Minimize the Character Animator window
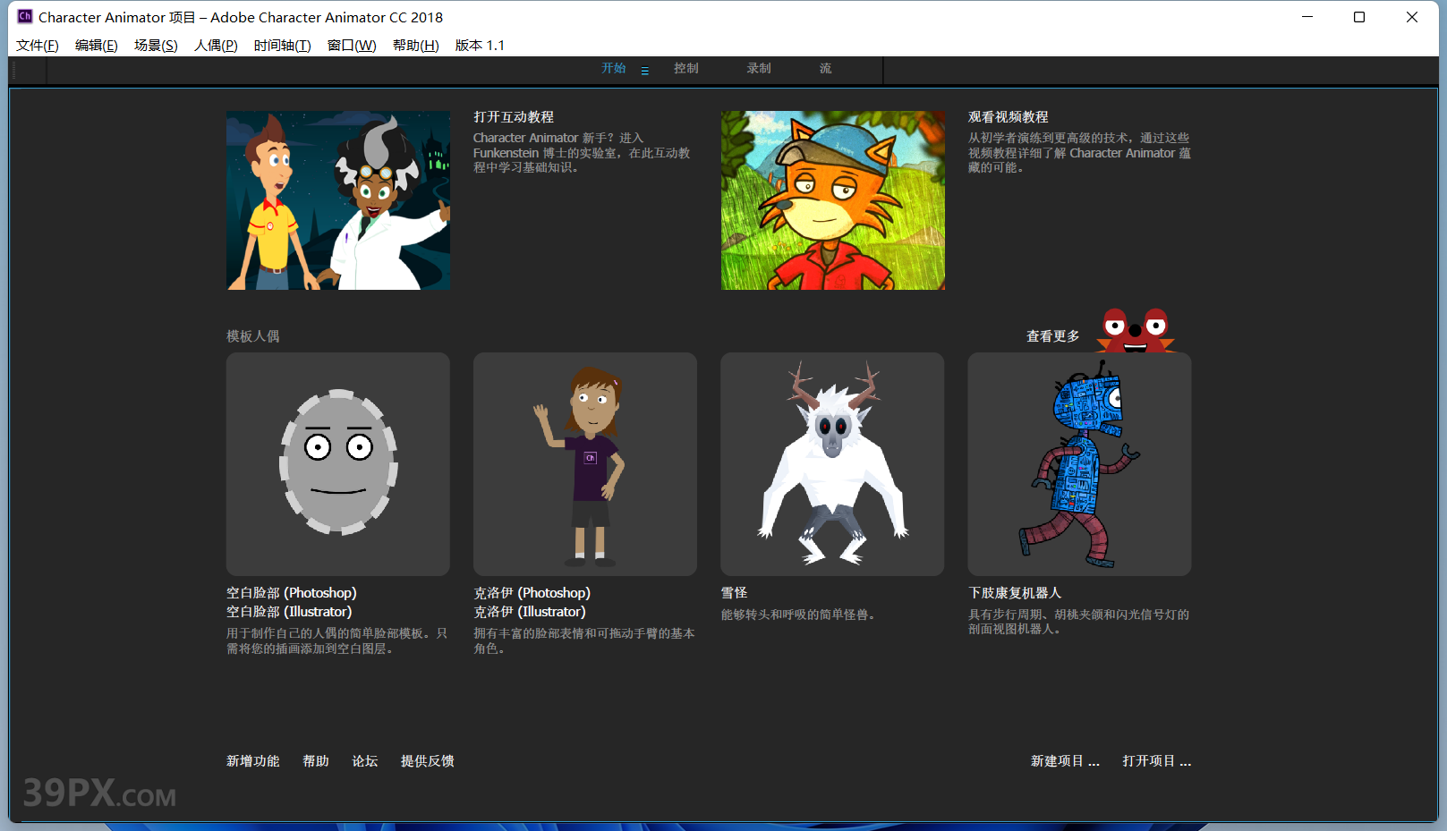1447x831 pixels. click(x=1307, y=17)
